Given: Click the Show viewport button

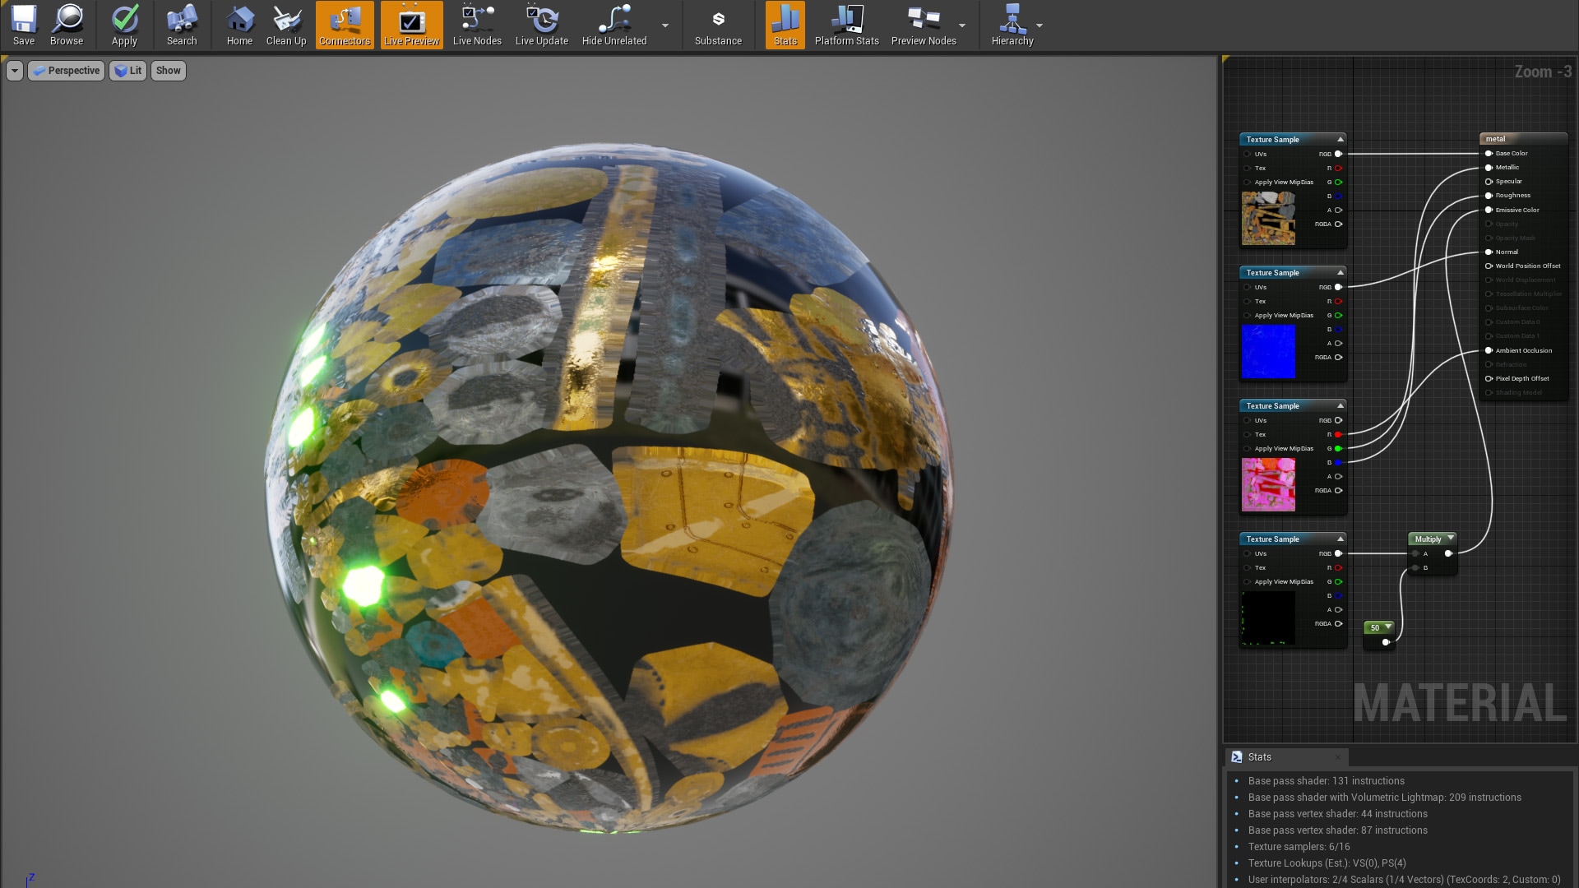Looking at the screenshot, I should (168, 71).
